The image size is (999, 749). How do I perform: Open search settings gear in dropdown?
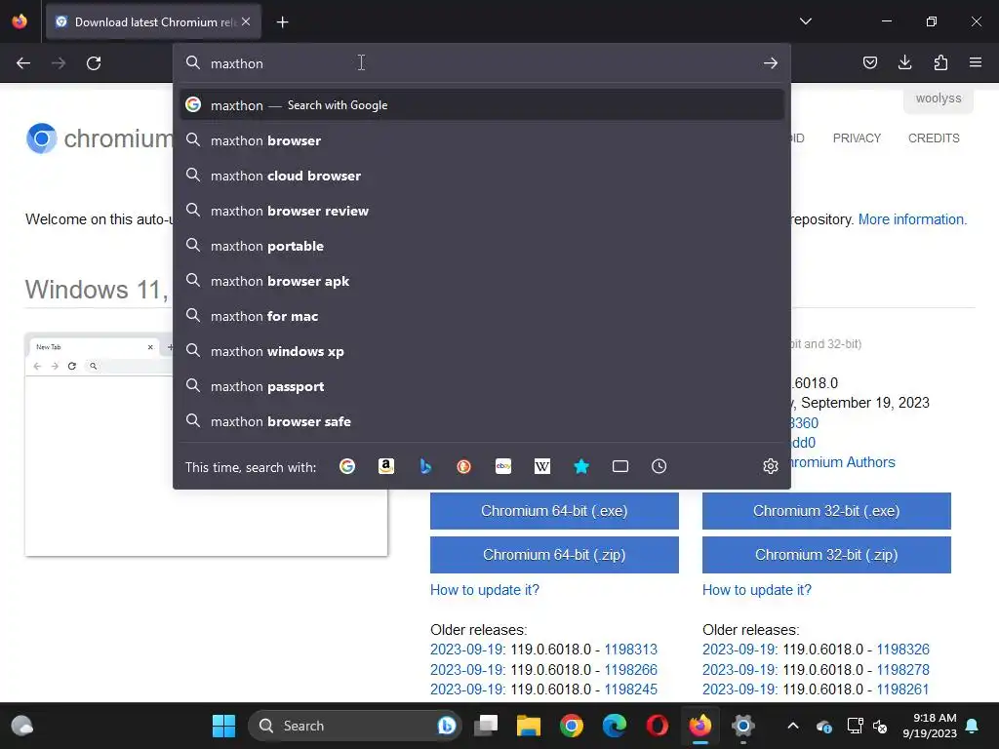[771, 467]
